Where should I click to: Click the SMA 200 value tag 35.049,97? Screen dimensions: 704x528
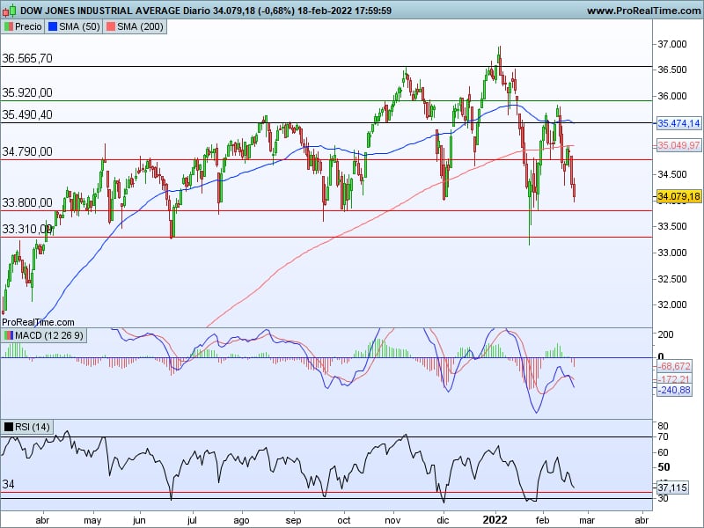coord(678,145)
